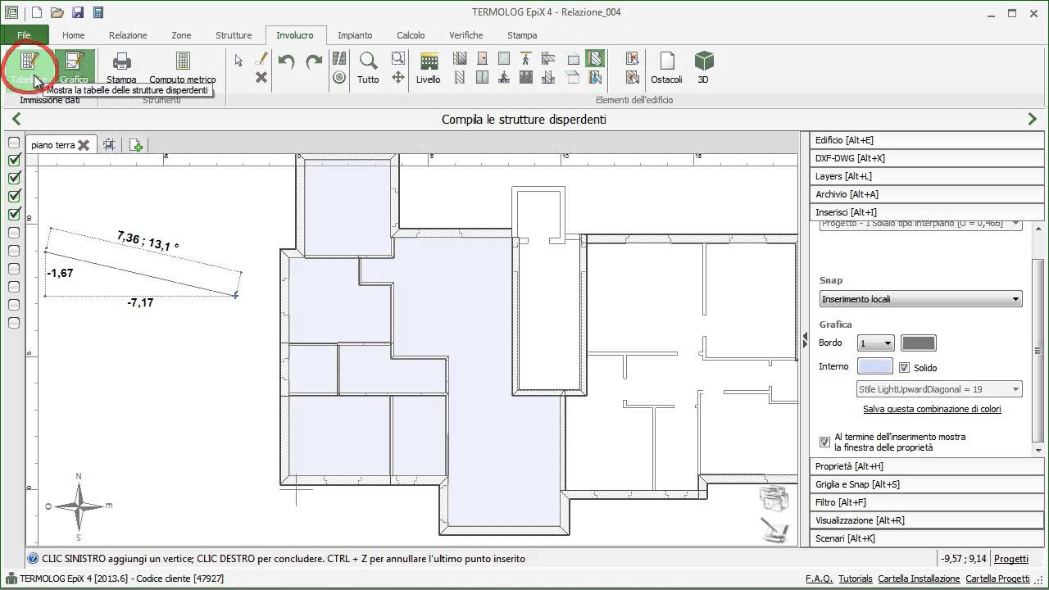Switch to the Grafico input view
Image resolution: width=1049 pixels, height=590 pixels.
click(x=74, y=69)
